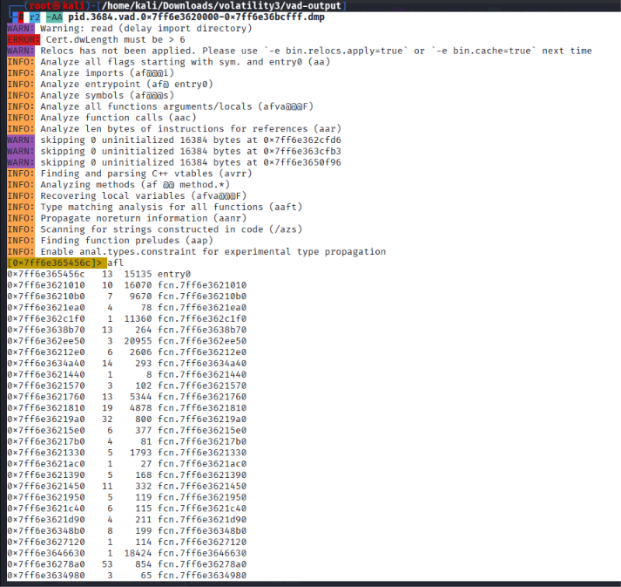Click function fcn.7ff6e3634a40

202,364
